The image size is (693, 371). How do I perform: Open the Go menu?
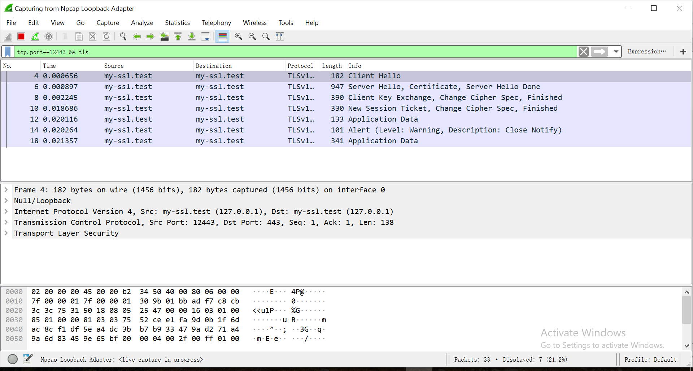(80, 23)
